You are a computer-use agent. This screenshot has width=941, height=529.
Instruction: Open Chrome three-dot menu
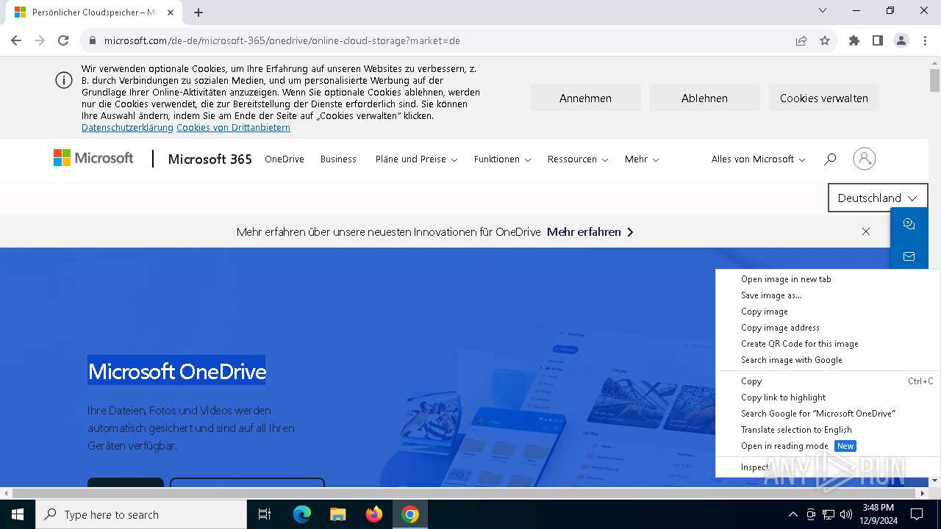pos(925,40)
